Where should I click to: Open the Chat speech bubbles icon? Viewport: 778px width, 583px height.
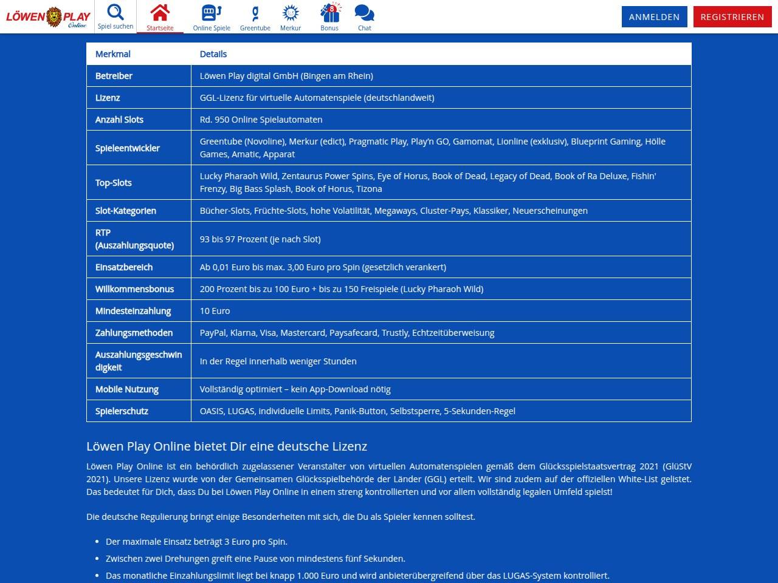(x=364, y=13)
